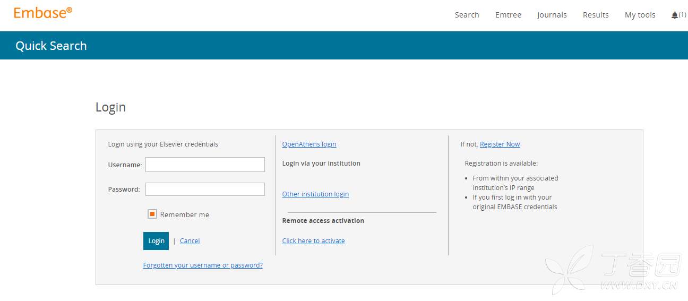Click the Embase logo

(43, 13)
